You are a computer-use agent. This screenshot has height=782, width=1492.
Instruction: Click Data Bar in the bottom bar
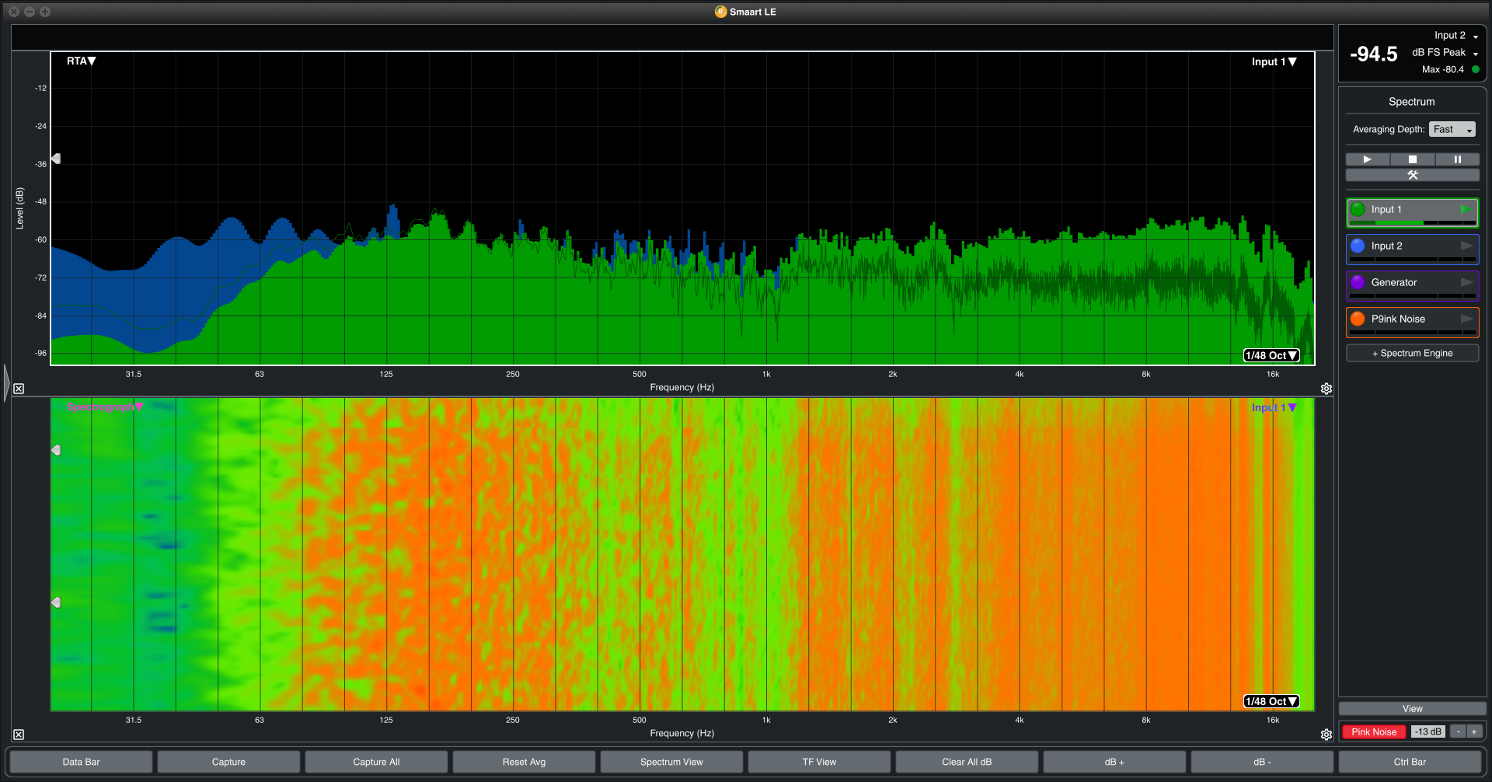pos(81,762)
